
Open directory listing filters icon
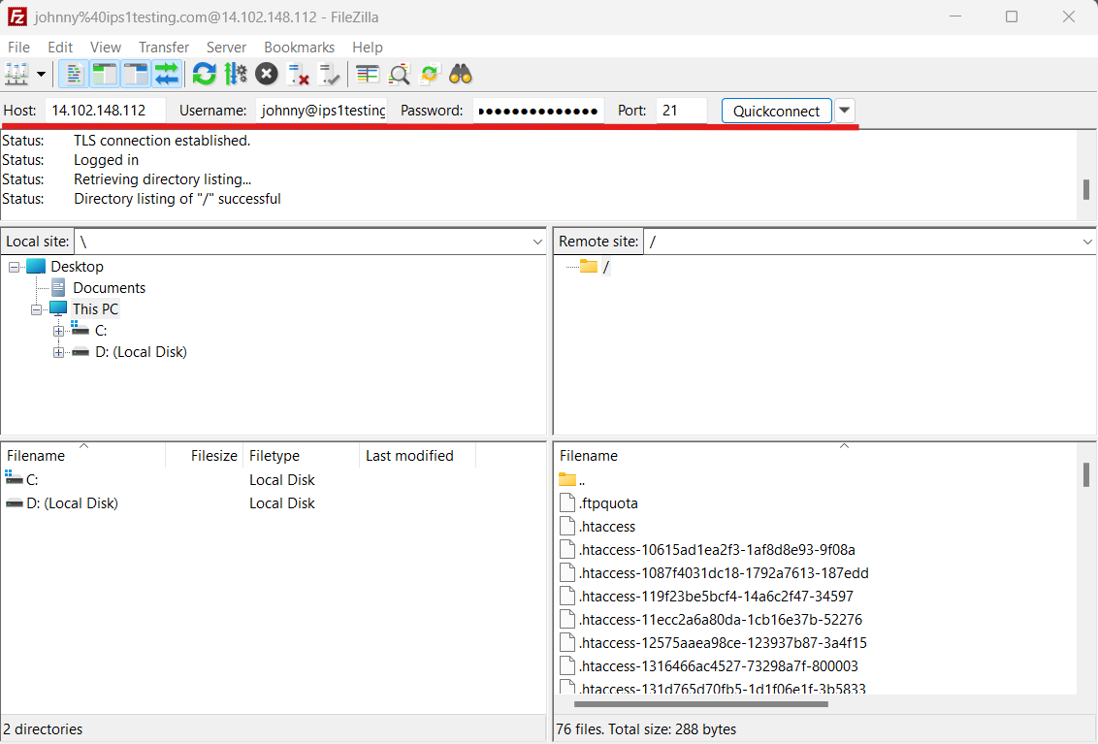pos(367,74)
